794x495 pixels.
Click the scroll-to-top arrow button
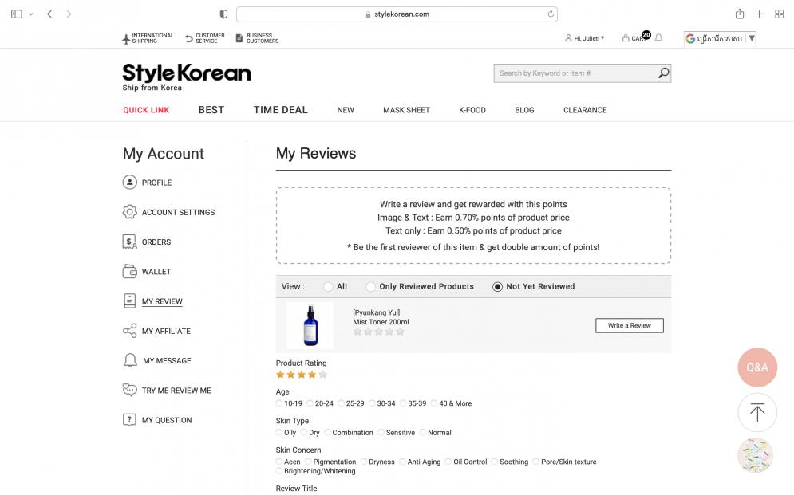pos(757,413)
